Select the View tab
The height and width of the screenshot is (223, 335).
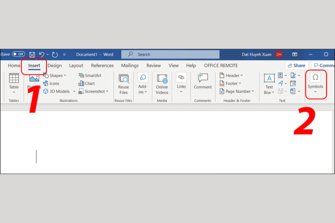click(173, 66)
